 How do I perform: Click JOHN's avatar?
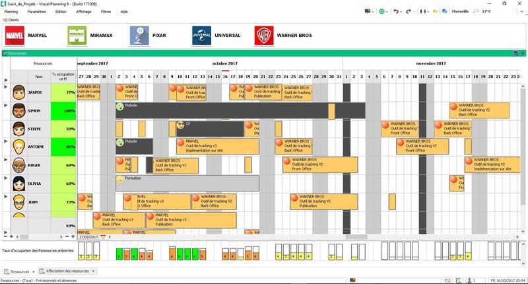[x=19, y=202]
